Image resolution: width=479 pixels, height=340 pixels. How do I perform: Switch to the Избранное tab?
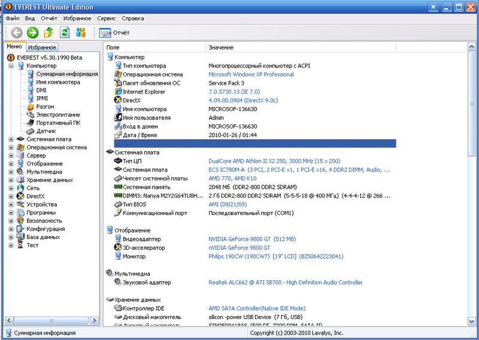tap(42, 47)
